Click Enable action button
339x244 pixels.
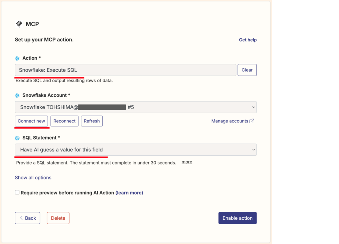[x=238, y=218]
